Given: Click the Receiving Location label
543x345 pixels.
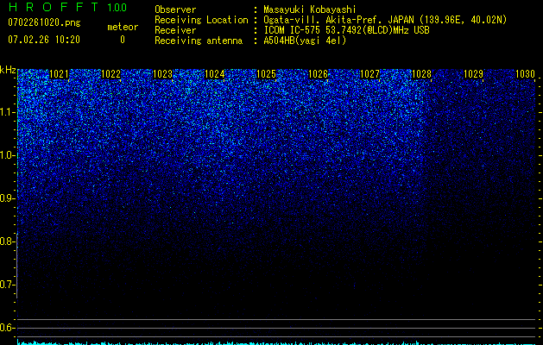Looking at the screenshot, I should pos(201,20).
